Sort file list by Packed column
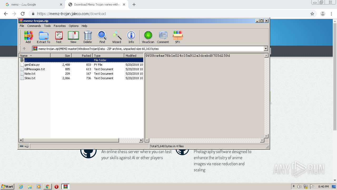This screenshot has height=190, width=337. (x=82, y=56)
